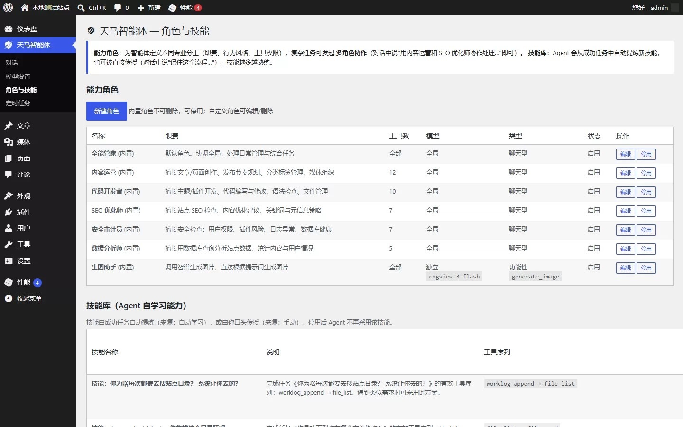Open the 定时任务 submenu item
The width and height of the screenshot is (683, 427).
point(18,103)
